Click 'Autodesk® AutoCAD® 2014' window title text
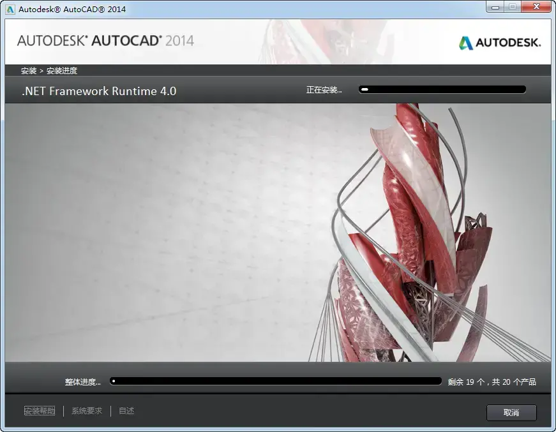The image size is (556, 432). (72, 9)
